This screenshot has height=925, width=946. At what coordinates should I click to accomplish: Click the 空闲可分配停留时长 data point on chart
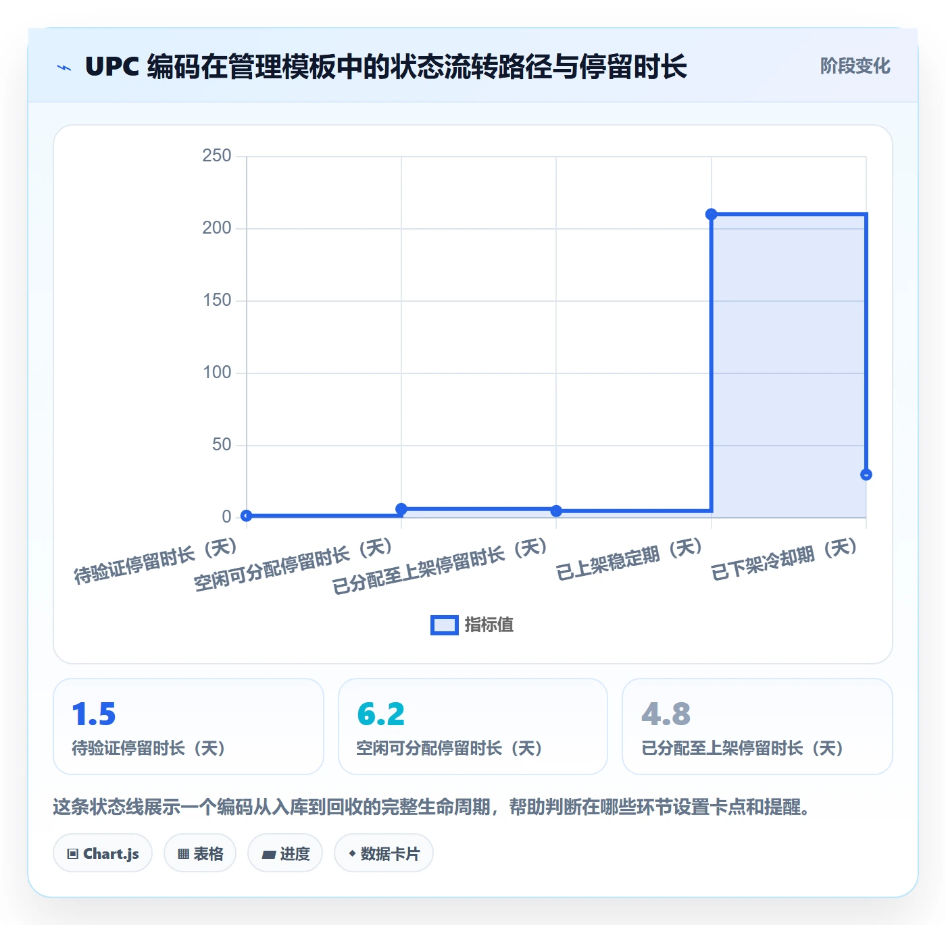click(x=401, y=509)
